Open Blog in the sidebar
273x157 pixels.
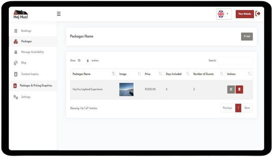(24, 63)
